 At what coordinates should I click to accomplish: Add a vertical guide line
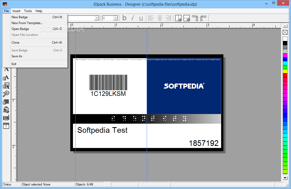(178, 18)
